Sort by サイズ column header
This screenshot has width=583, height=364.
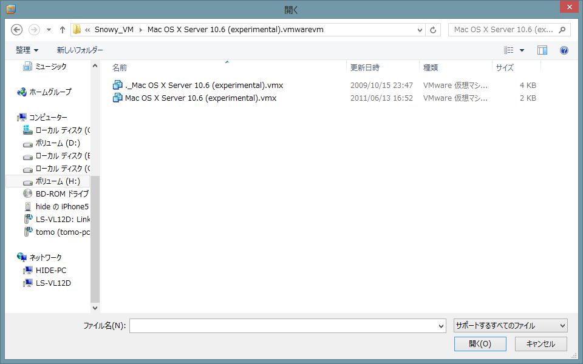pyautogui.click(x=505, y=67)
